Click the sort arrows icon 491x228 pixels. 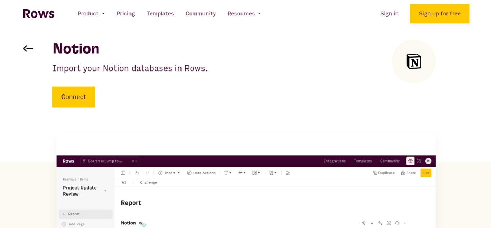click(x=380, y=223)
